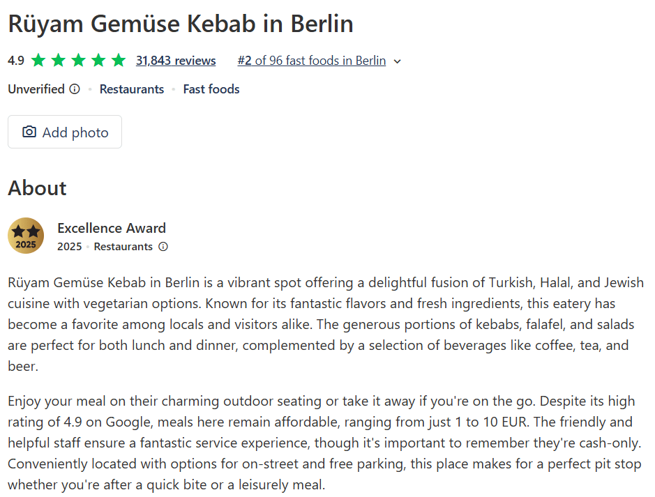This screenshot has width=655, height=497.
Task: Click the info icon next to Unverified
Action: (x=75, y=89)
